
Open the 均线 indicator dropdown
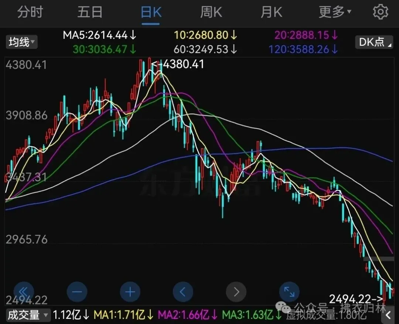click(22, 42)
